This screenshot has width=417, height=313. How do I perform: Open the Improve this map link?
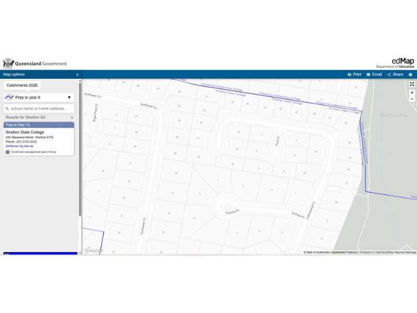(405, 252)
